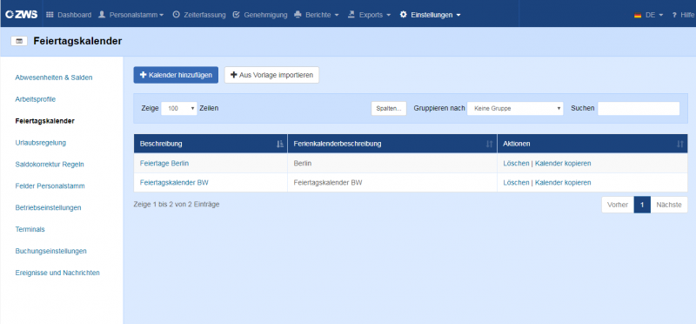Click the Ferienkalenderbeschreibung column header
Viewport: 696px width, 324px height.
[392, 144]
